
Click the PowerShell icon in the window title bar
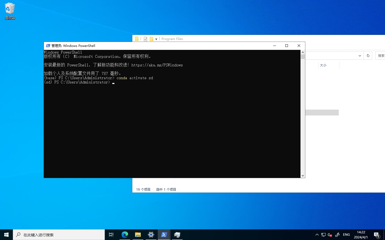tap(48, 46)
